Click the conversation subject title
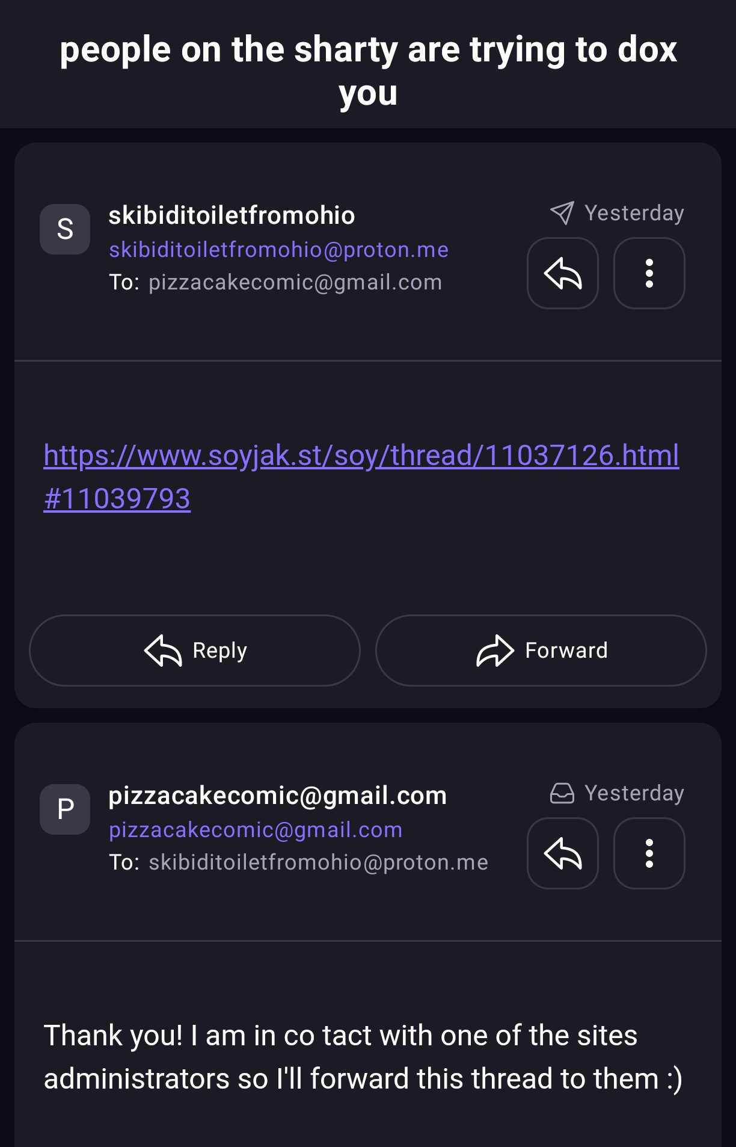The width and height of the screenshot is (736, 1147). [x=368, y=71]
